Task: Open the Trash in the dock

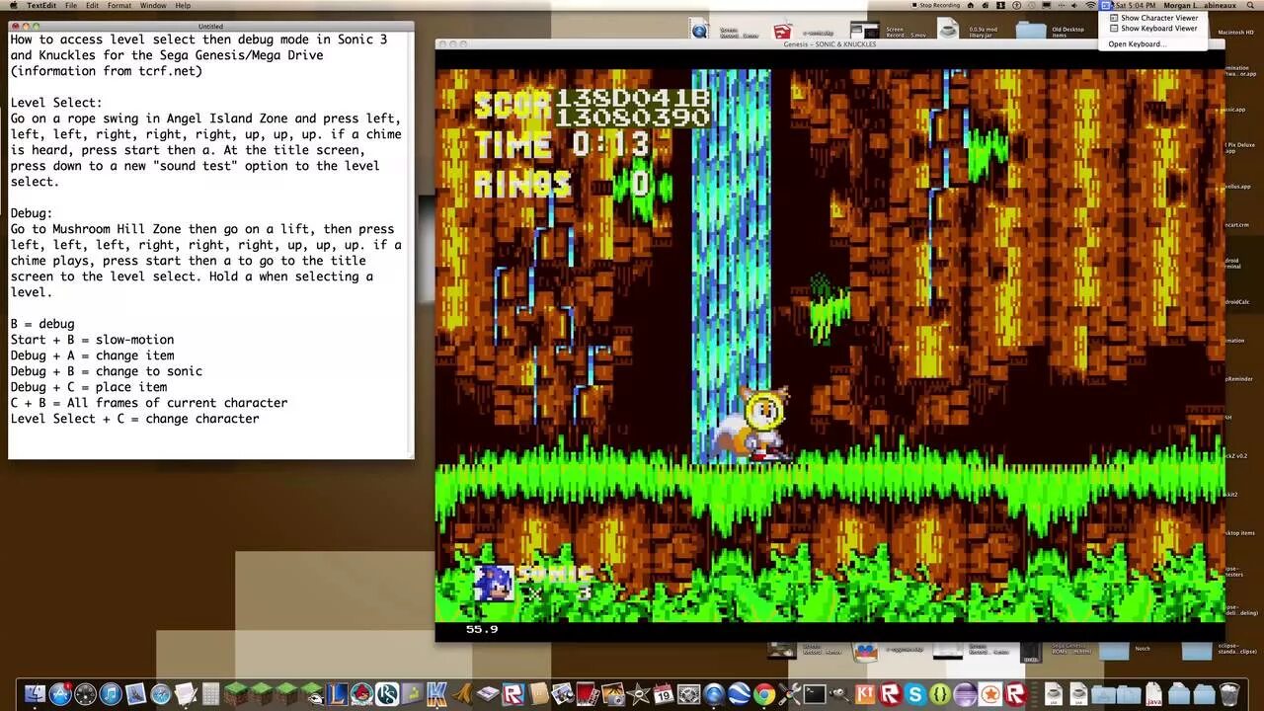Action: click(x=1228, y=693)
